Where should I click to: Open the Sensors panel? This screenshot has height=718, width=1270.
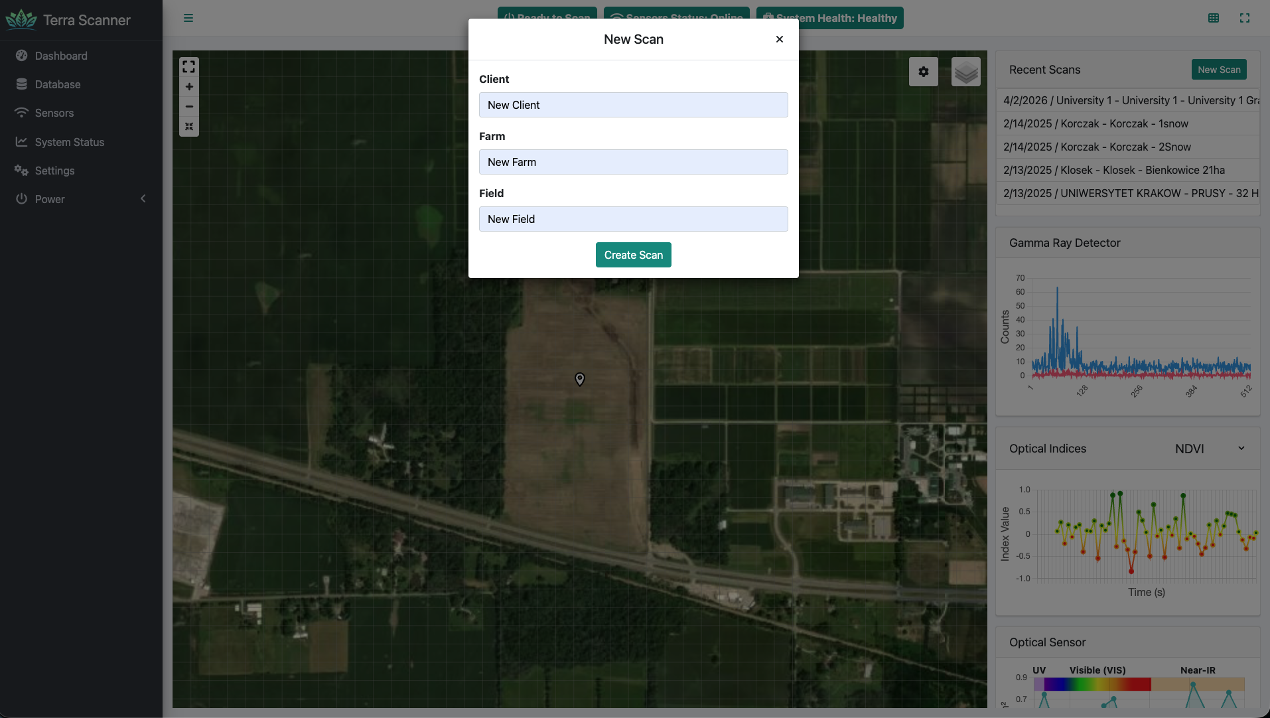(x=22, y=113)
